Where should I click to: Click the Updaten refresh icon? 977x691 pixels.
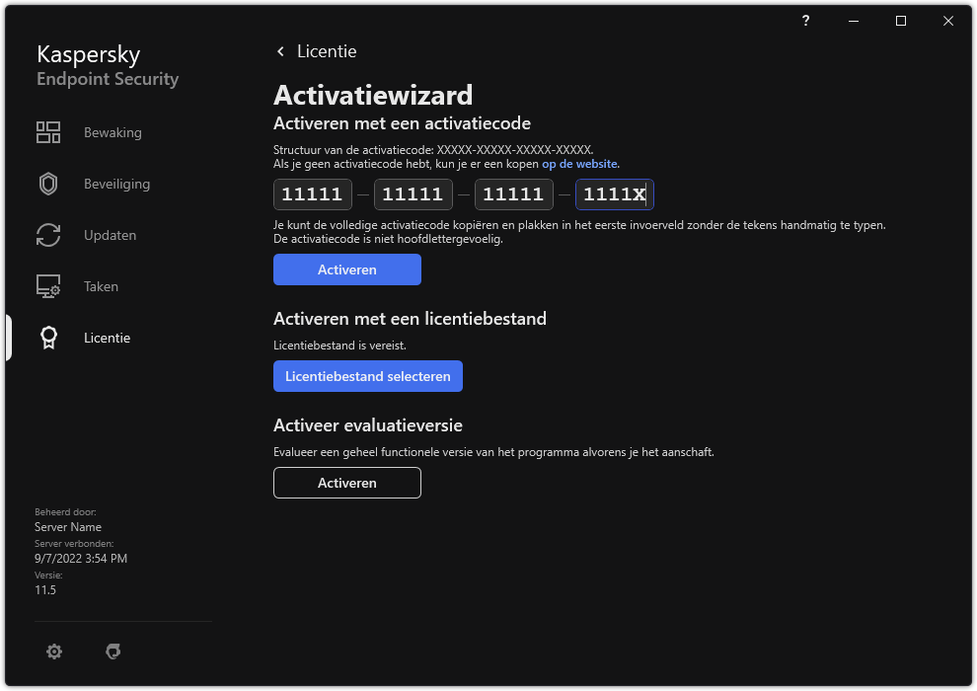click(x=47, y=234)
